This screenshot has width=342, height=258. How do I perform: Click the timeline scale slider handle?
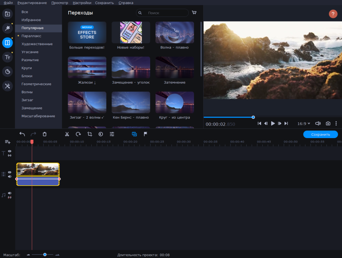point(45,255)
